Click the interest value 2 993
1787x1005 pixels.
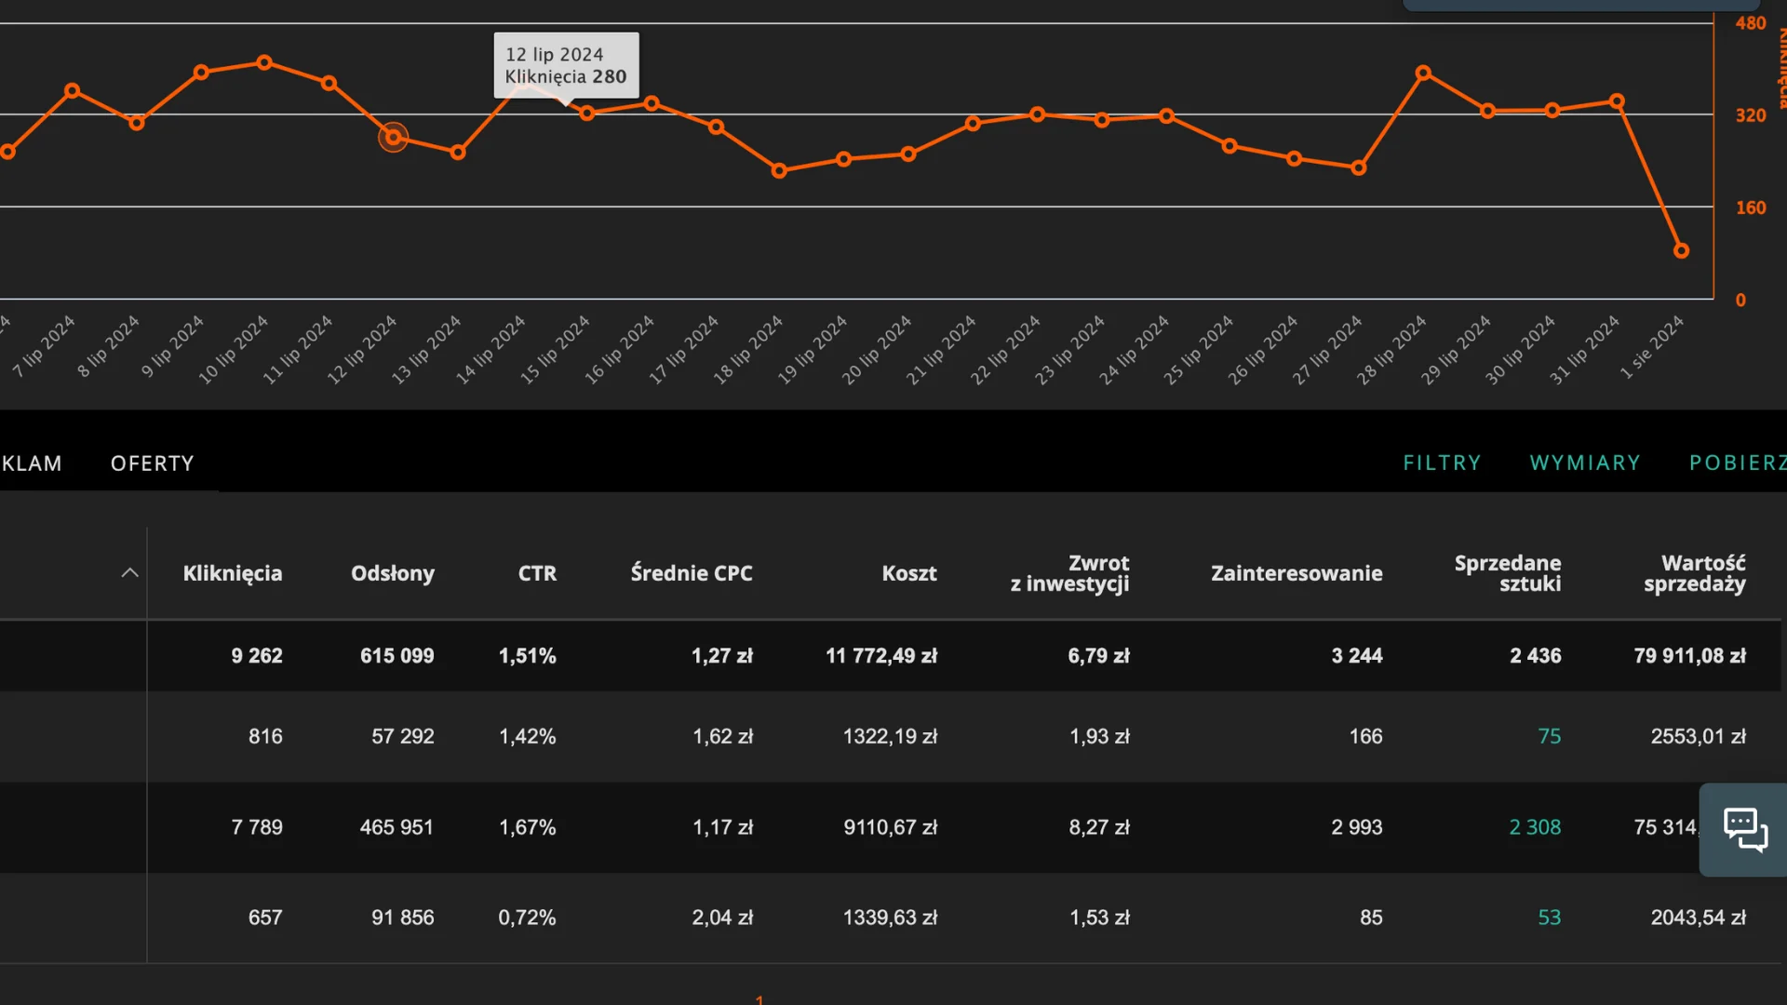point(1357,827)
